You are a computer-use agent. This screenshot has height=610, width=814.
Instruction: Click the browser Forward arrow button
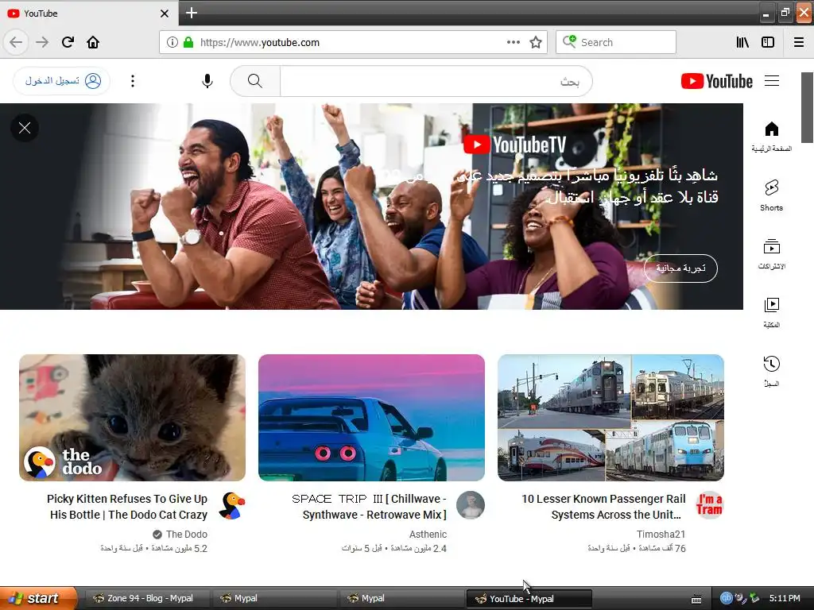click(x=42, y=42)
